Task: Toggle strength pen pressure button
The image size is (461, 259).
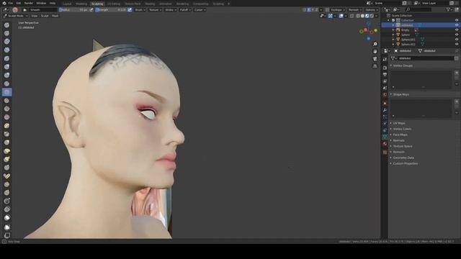Action: click(x=130, y=9)
